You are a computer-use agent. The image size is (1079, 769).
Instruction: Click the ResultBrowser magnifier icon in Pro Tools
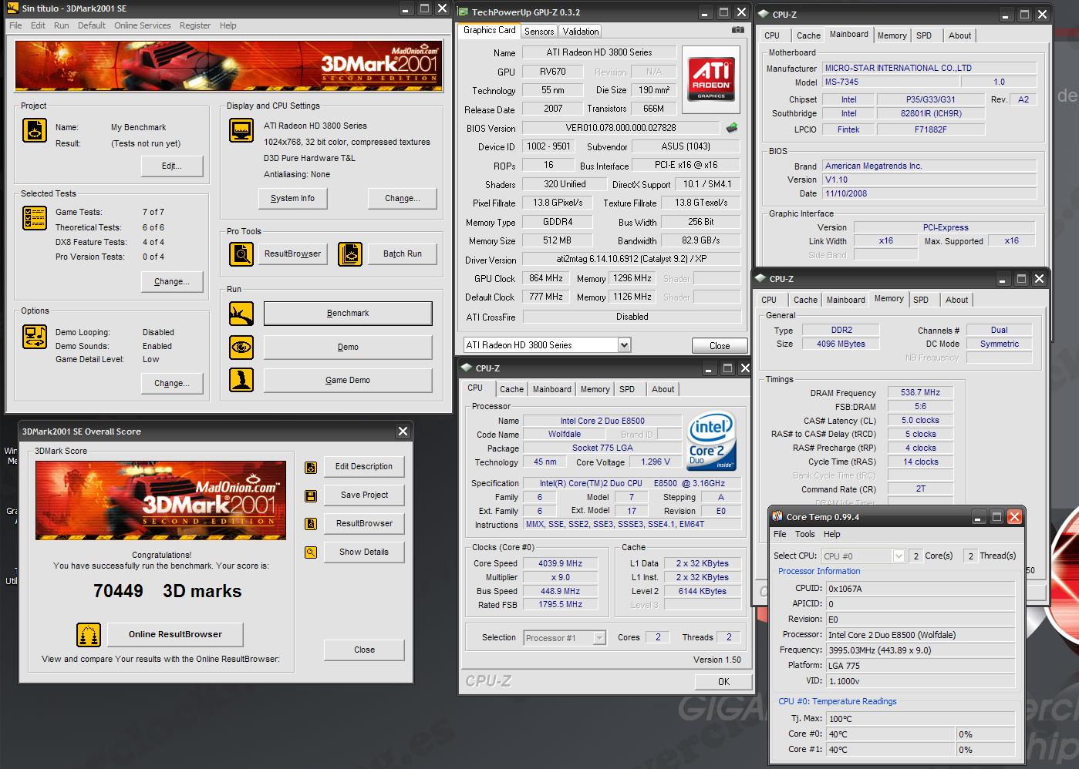[x=241, y=254]
